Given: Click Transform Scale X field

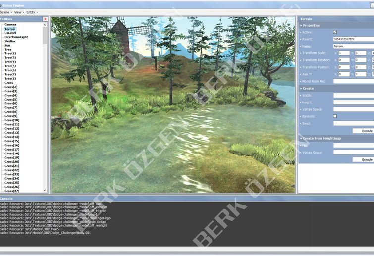Looking at the screenshot, I should (344, 53).
